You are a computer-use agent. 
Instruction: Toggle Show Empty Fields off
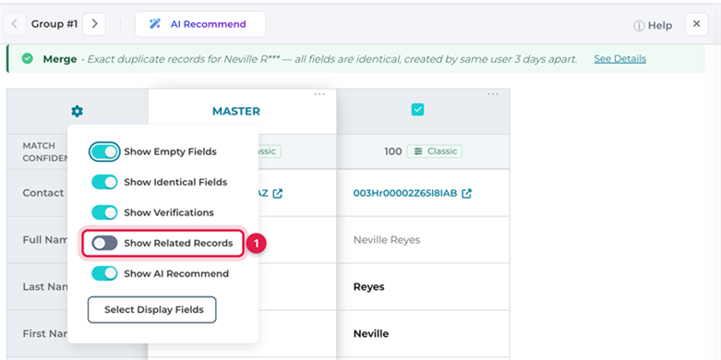pos(104,151)
